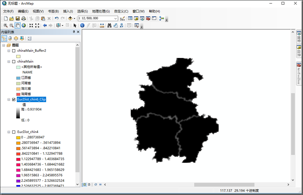
Task: Select the Identify tool
Action: 82,25
